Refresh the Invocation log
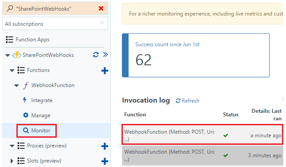Screen dimensions: 286x167 pyautogui.click(x=188, y=101)
